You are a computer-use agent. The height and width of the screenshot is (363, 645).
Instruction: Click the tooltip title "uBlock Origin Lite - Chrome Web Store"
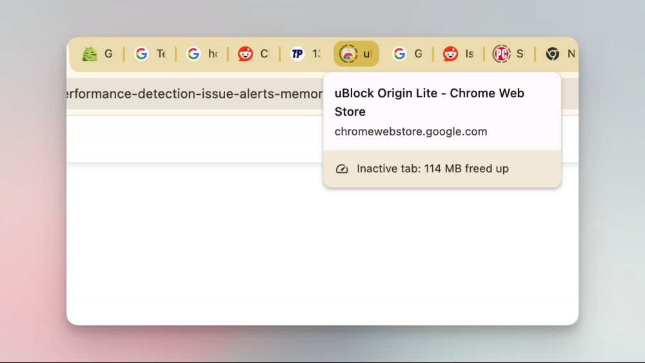coord(430,103)
